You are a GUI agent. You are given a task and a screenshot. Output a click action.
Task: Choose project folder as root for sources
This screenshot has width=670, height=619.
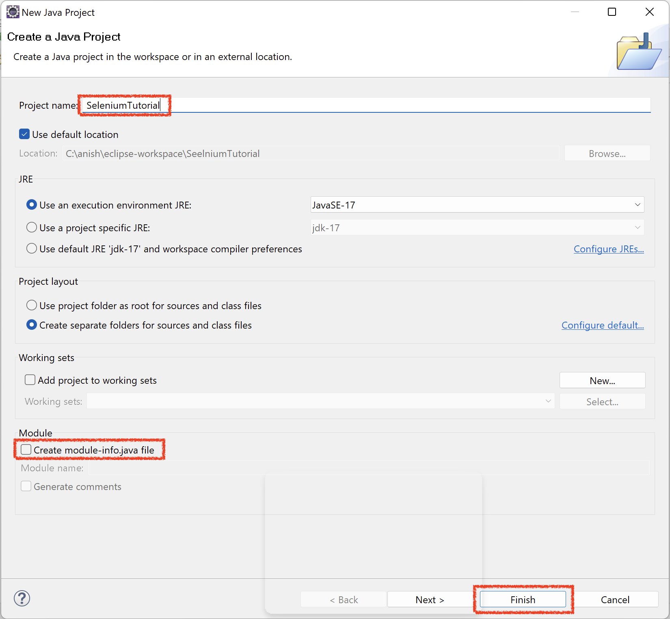click(32, 305)
